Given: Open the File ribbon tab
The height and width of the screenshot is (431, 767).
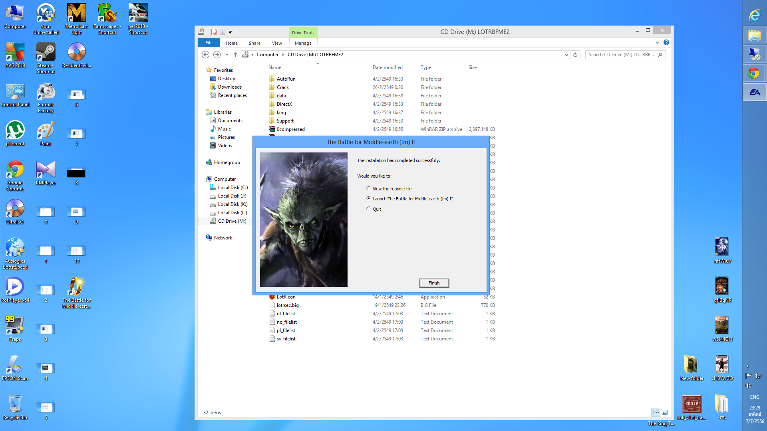Looking at the screenshot, I should tap(209, 43).
